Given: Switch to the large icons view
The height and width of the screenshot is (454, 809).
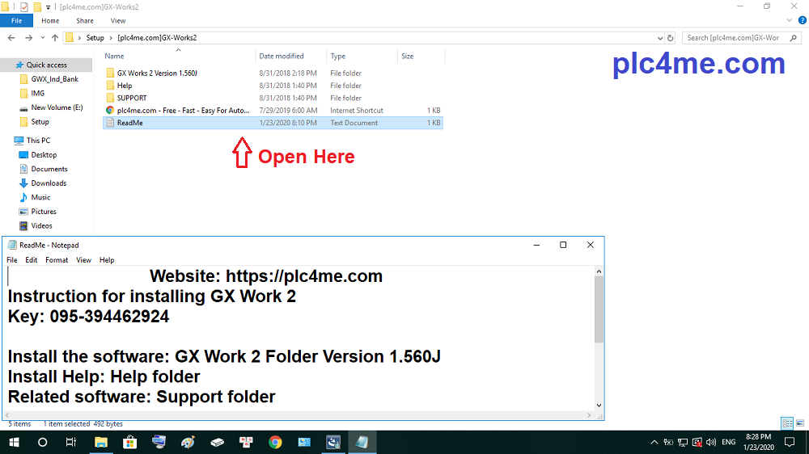Looking at the screenshot, I should [800, 423].
